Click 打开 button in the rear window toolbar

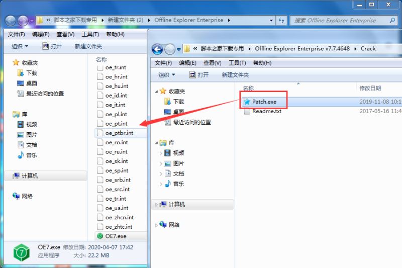point(52,46)
